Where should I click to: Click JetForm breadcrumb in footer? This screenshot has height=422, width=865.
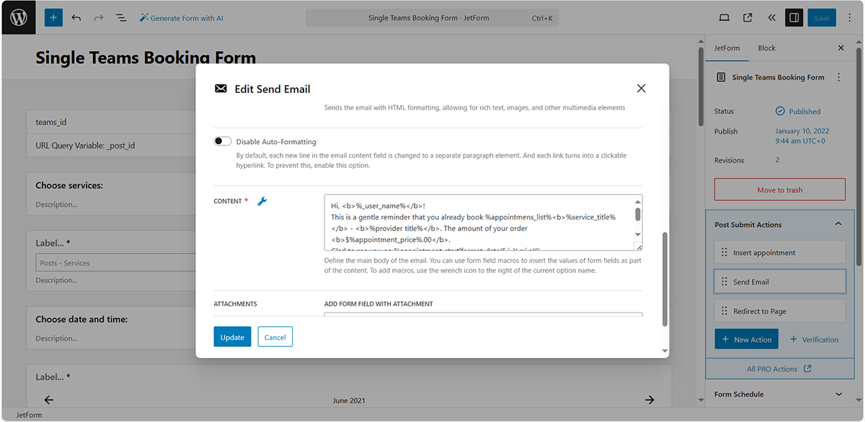[x=28, y=415]
